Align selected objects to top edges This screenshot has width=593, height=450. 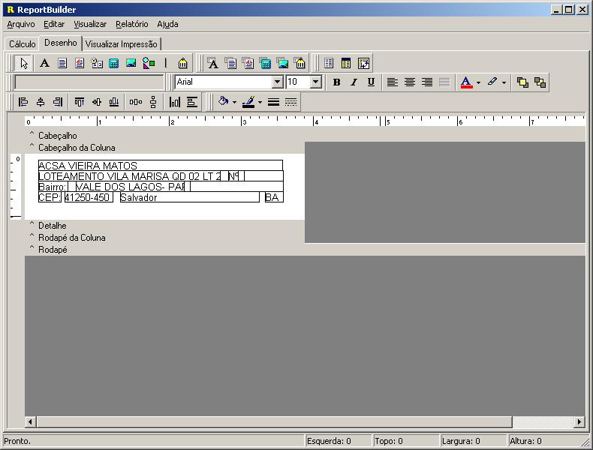80,102
